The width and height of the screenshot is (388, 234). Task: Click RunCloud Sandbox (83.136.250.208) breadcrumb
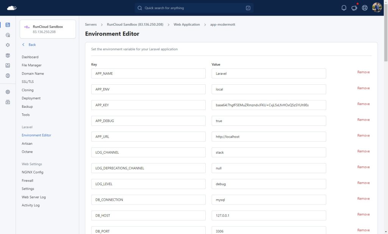135,25
